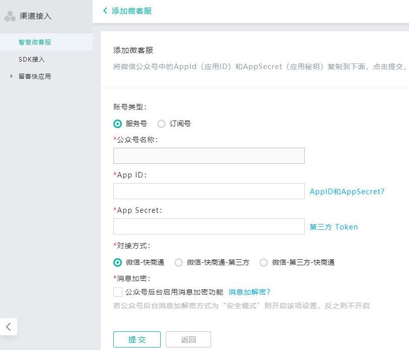Choose 微信-快商通 connection method
This screenshot has height=350, width=409.
pos(118,262)
